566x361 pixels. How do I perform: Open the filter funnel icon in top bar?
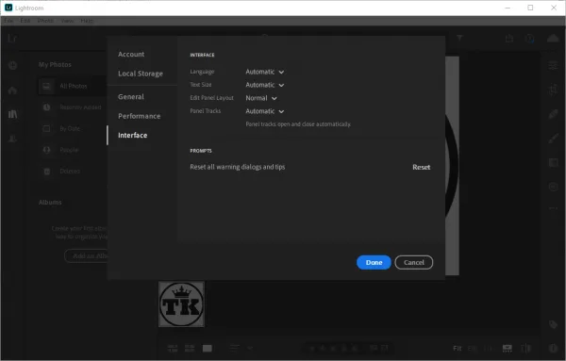pos(459,38)
